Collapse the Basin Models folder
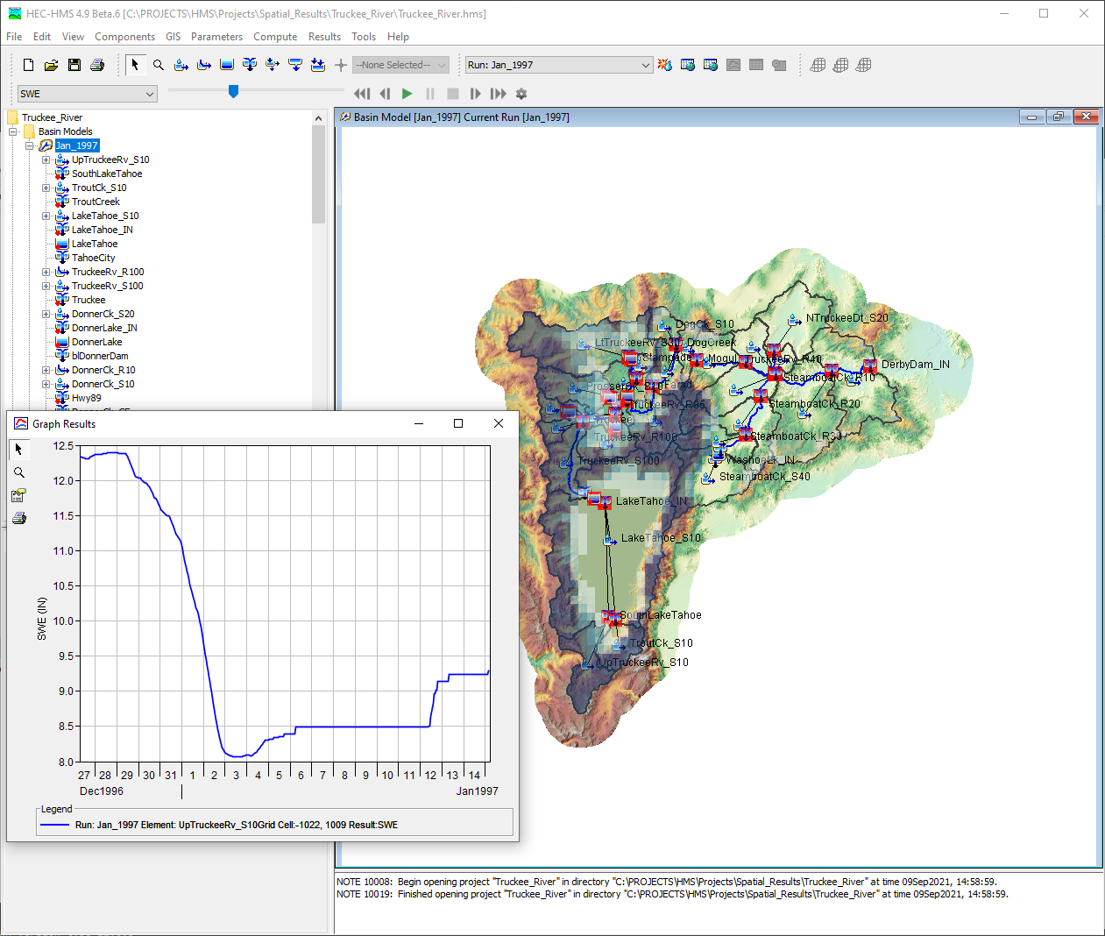Image resolution: width=1105 pixels, height=936 pixels. [x=13, y=131]
